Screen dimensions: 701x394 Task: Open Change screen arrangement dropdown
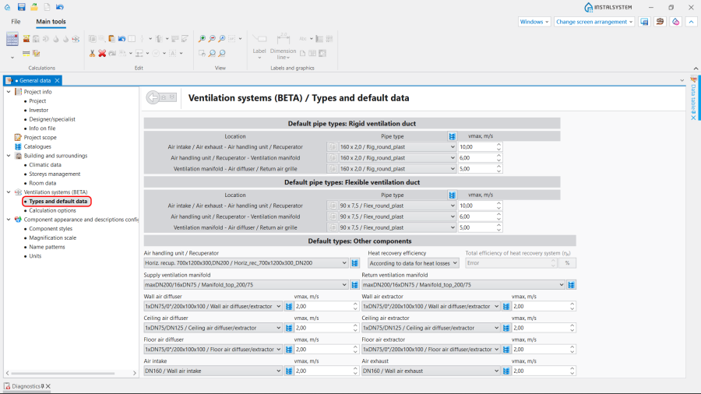click(x=595, y=22)
